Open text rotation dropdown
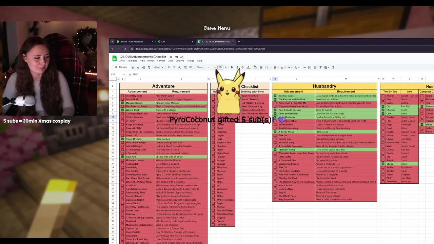Viewport: 434px width, 244px height. [297, 67]
